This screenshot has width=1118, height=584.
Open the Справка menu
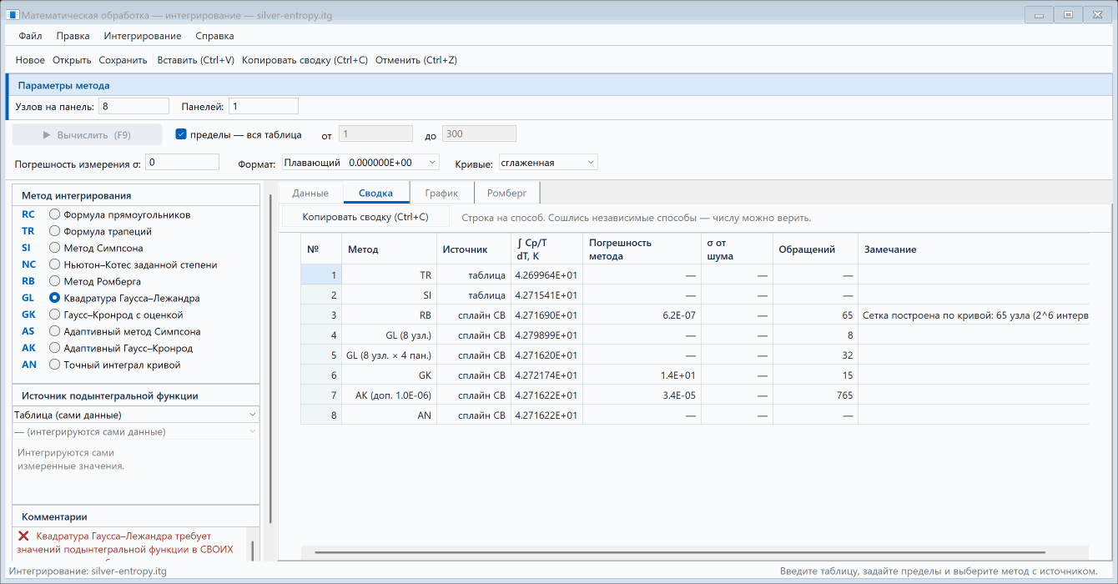(214, 36)
